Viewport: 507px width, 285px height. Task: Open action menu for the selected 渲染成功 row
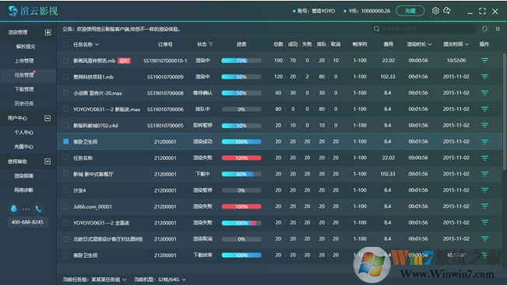484,141
